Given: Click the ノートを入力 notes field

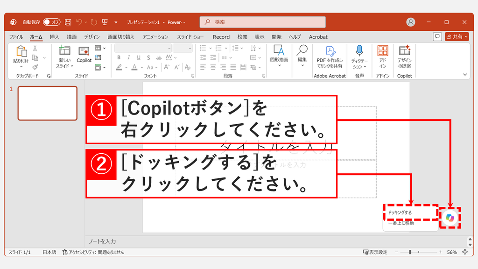Looking at the screenshot, I should tap(102, 241).
